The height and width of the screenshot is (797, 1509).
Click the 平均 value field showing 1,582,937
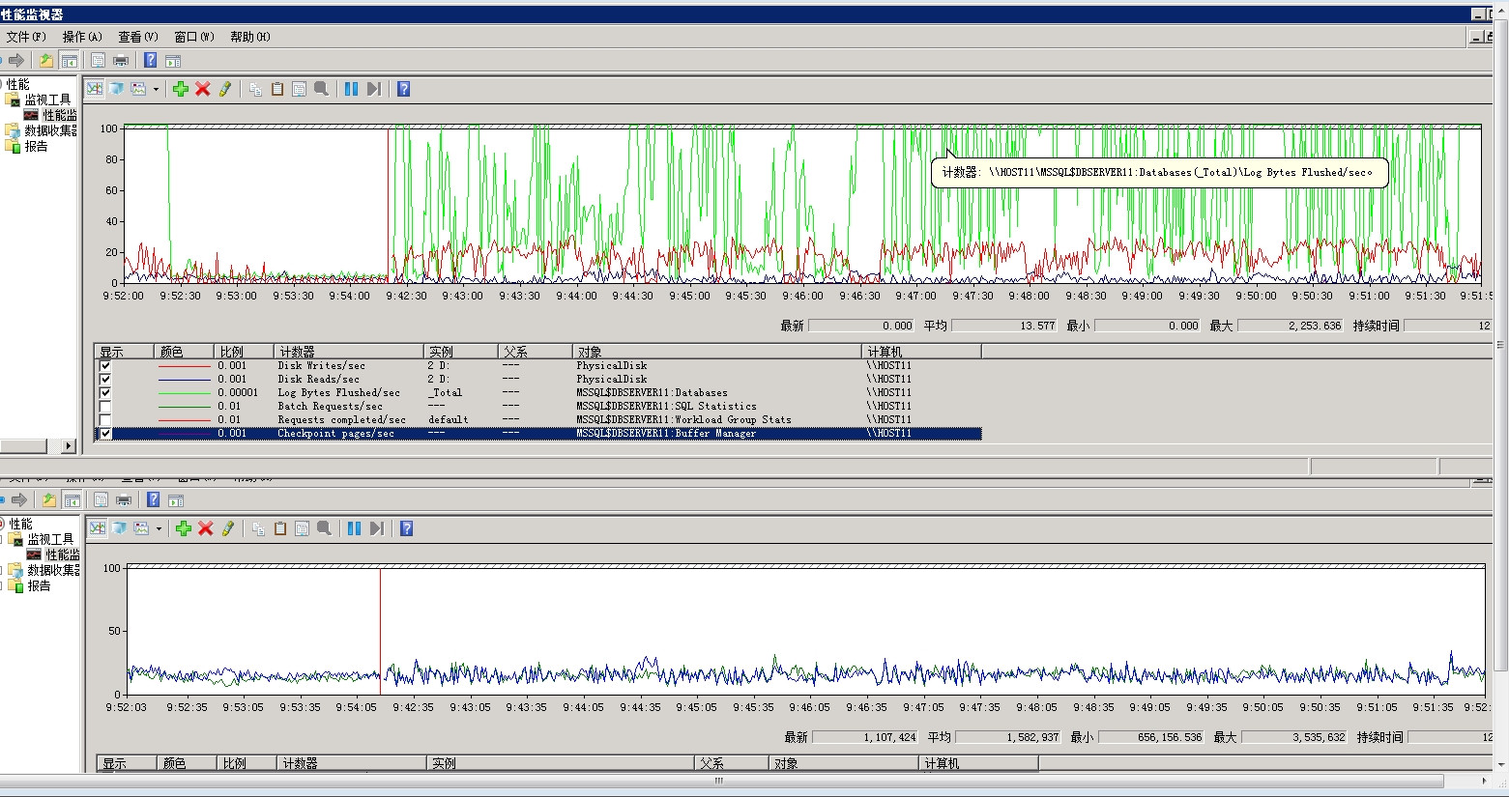[x=1008, y=737]
